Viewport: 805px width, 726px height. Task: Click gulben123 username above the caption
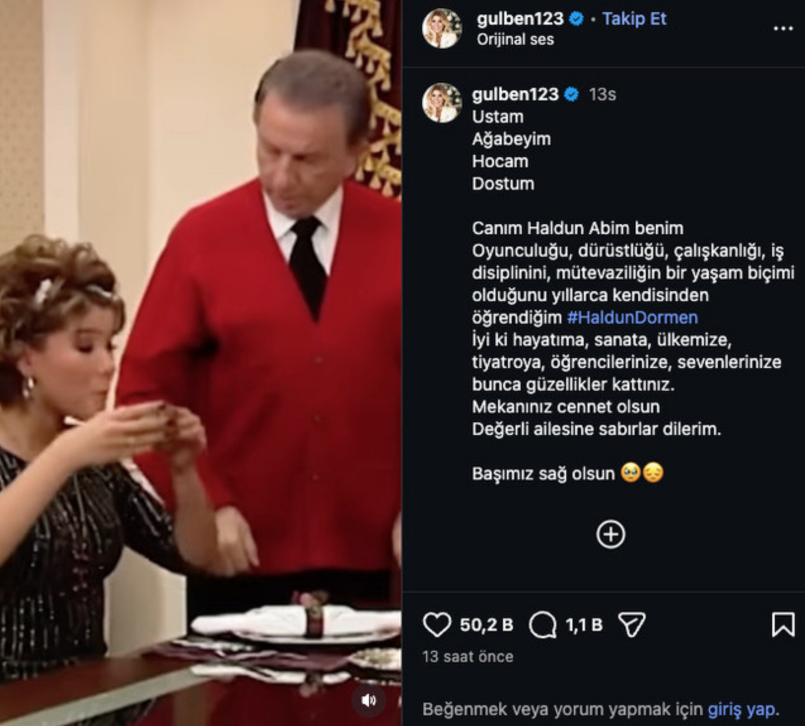pyautogui.click(x=515, y=94)
